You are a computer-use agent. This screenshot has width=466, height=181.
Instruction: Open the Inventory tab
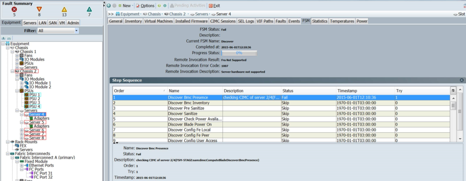click(x=133, y=21)
